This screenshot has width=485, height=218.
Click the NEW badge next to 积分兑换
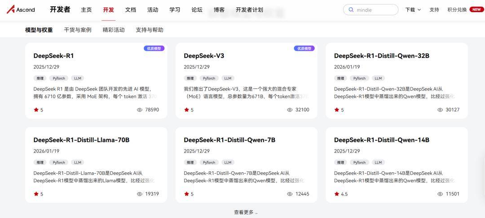click(x=476, y=9)
